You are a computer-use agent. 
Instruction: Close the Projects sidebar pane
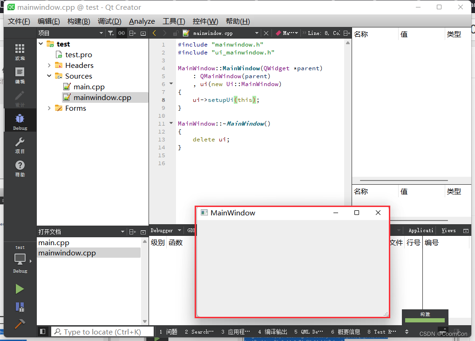click(x=143, y=33)
